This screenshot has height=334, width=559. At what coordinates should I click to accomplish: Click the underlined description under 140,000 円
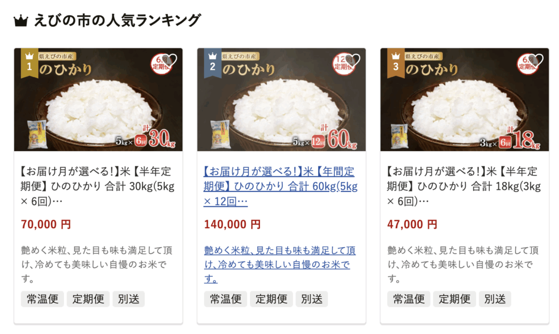click(280, 265)
